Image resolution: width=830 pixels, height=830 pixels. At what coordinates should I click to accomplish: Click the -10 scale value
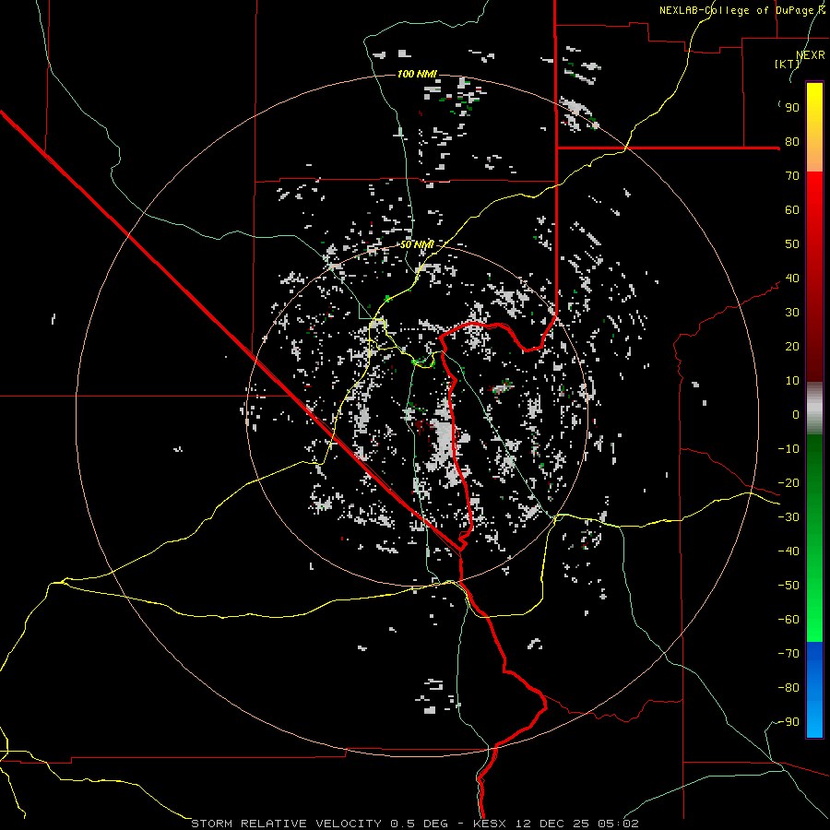pyautogui.click(x=788, y=449)
